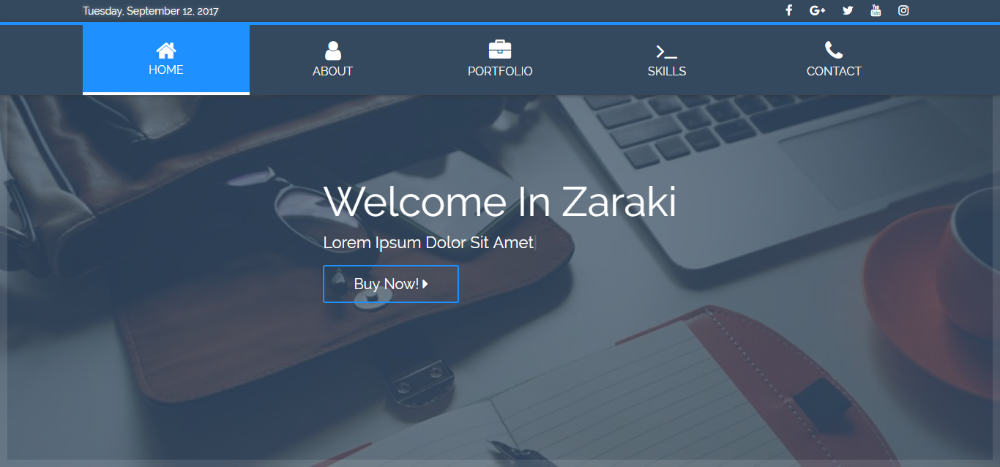Open the PORTFOLIO label
The width and height of the screenshot is (1000, 467).
pos(500,71)
